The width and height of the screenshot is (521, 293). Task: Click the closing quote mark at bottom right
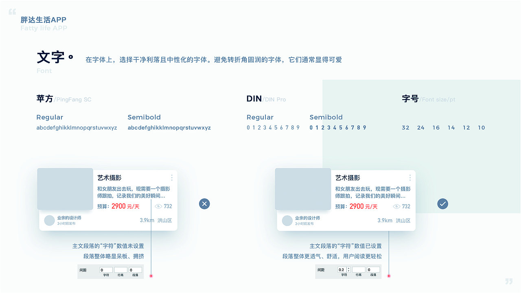pyautogui.click(x=509, y=281)
